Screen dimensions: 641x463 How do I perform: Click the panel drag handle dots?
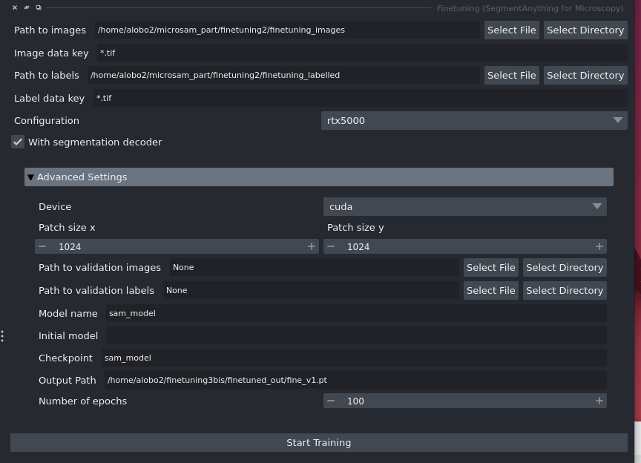coord(3,335)
